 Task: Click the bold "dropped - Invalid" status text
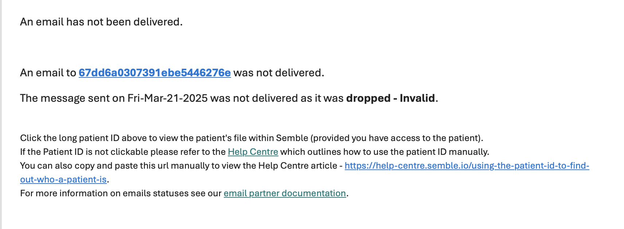click(390, 99)
